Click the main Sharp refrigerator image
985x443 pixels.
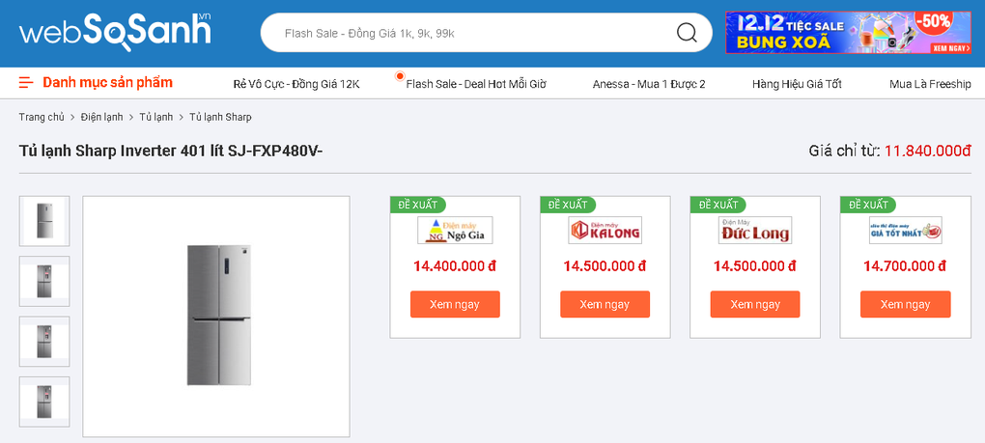[216, 317]
